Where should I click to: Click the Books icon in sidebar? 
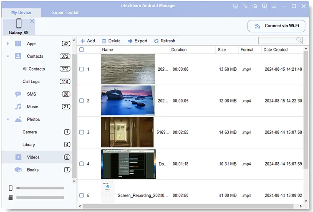pos(18,170)
